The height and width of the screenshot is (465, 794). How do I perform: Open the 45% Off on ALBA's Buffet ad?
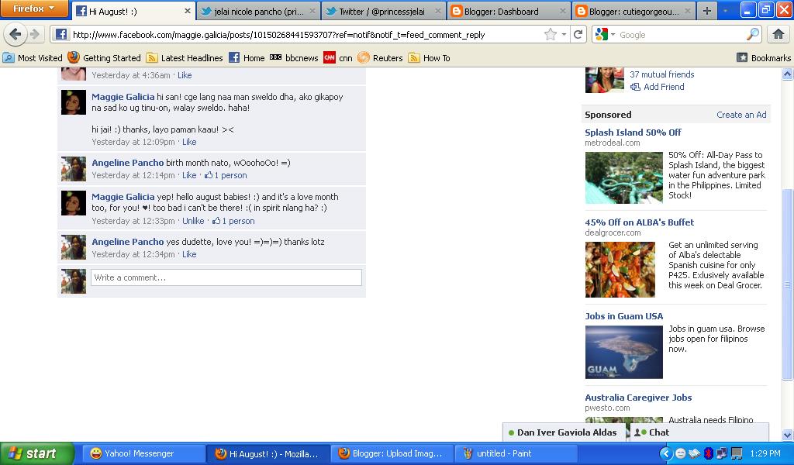point(639,222)
